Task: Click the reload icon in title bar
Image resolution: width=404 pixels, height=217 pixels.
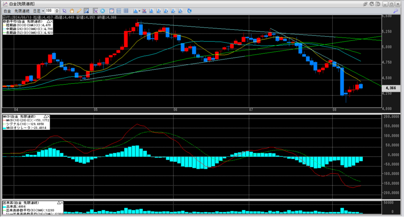Action: (373, 4)
